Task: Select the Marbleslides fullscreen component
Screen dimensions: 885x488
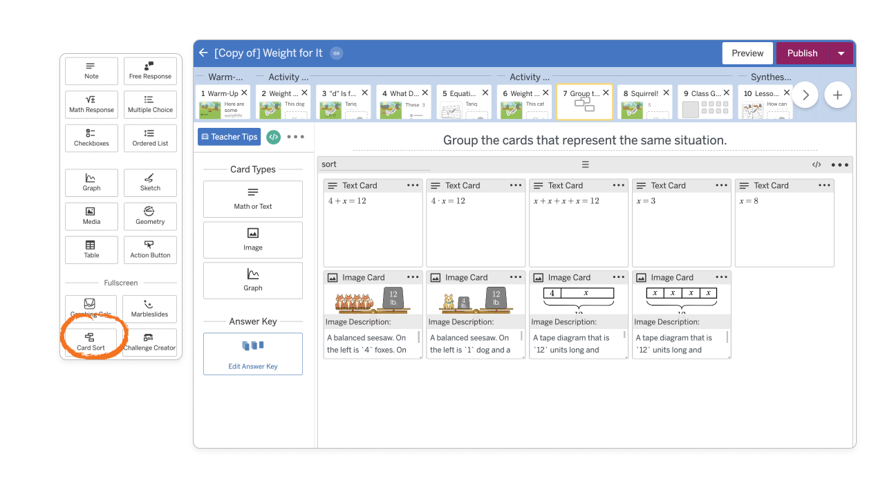Action: pos(150,308)
